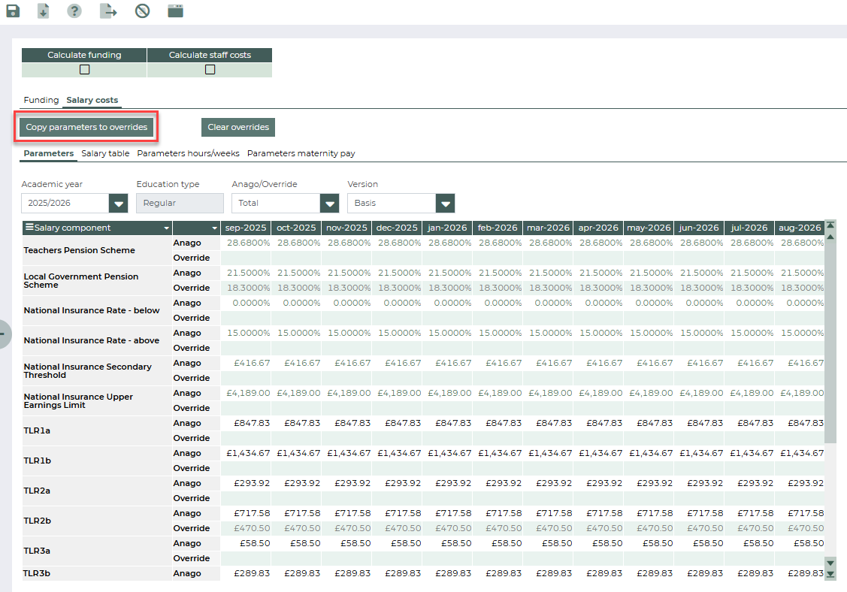Click the export document arrow icon

108,11
